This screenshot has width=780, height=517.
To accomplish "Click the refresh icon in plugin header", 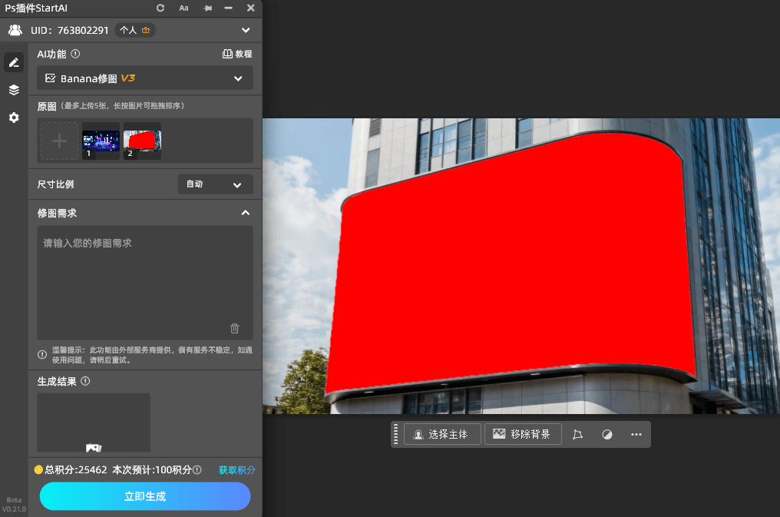I will coord(160,8).
